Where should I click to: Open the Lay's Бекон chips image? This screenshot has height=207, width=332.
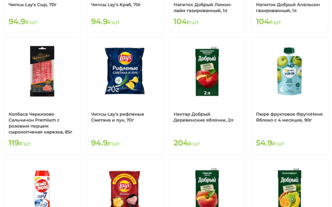[x=124, y=188]
